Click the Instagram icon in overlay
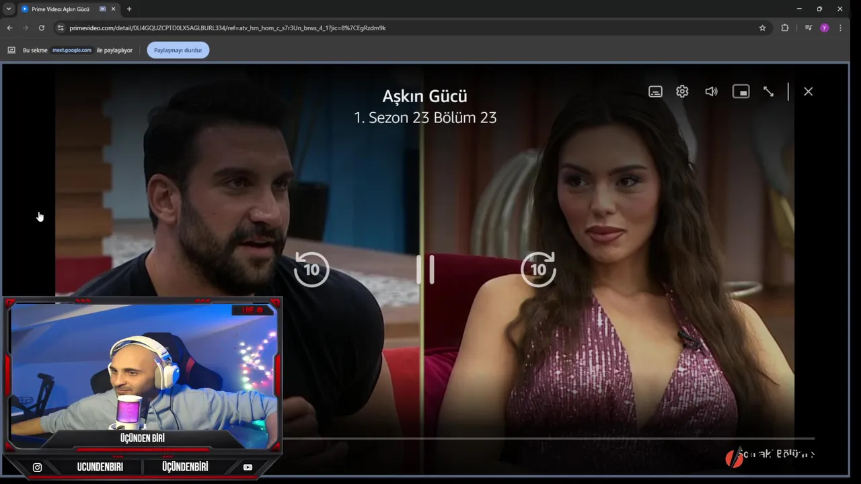Viewport: 861px width, 484px height. pyautogui.click(x=37, y=467)
